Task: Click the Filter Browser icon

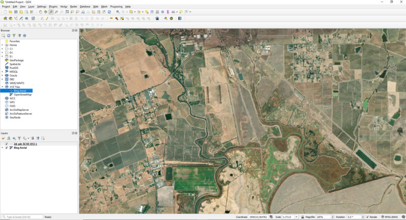Action: [x=14, y=36]
